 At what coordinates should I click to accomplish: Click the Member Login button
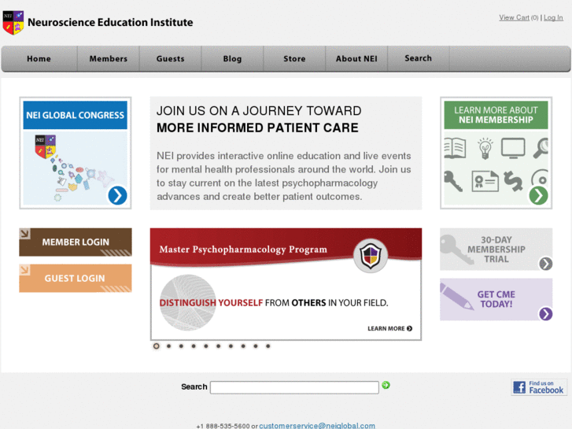click(x=76, y=242)
